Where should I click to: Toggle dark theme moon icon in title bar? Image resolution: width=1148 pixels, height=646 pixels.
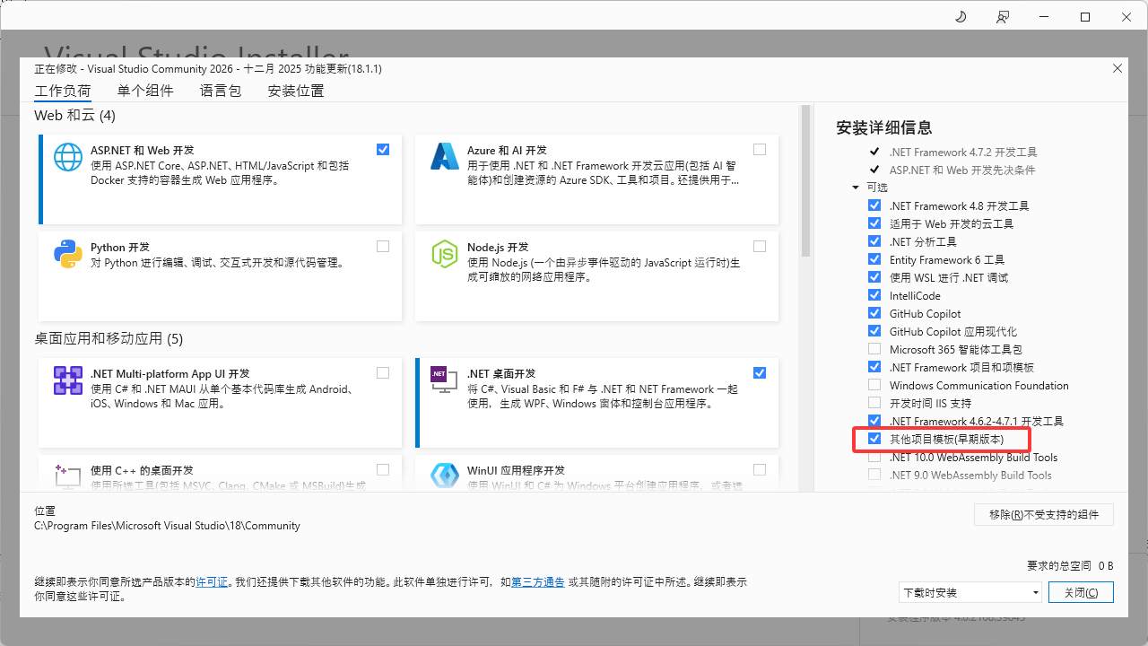click(x=961, y=17)
